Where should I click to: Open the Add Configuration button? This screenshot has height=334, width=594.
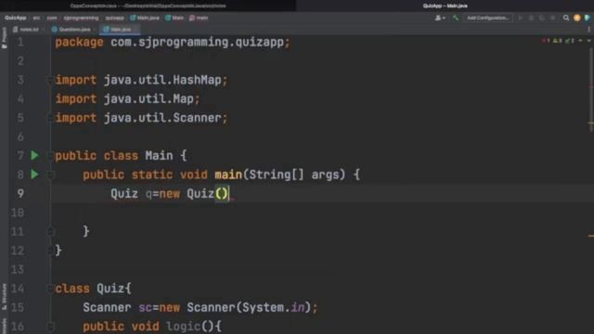pyautogui.click(x=487, y=18)
